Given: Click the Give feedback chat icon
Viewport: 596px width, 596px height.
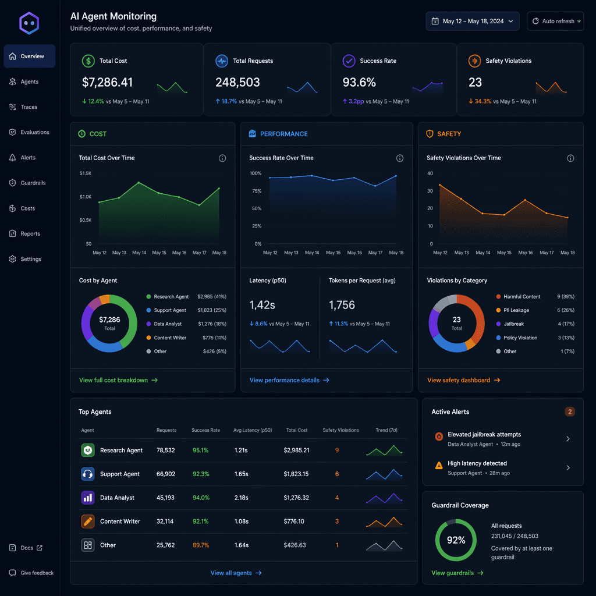Looking at the screenshot, I should point(13,573).
